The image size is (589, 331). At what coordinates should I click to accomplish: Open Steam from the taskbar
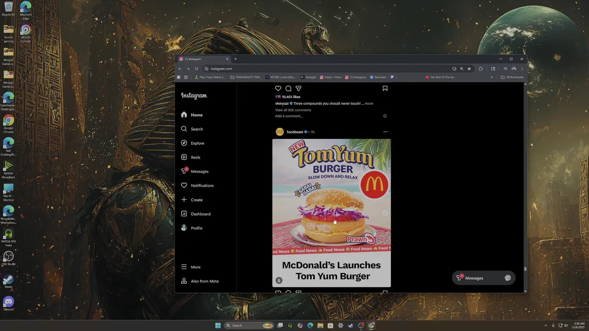coord(351,325)
